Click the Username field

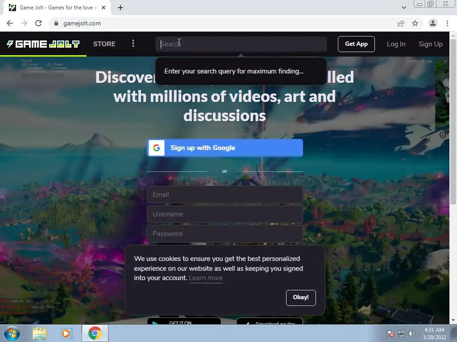click(x=225, y=214)
